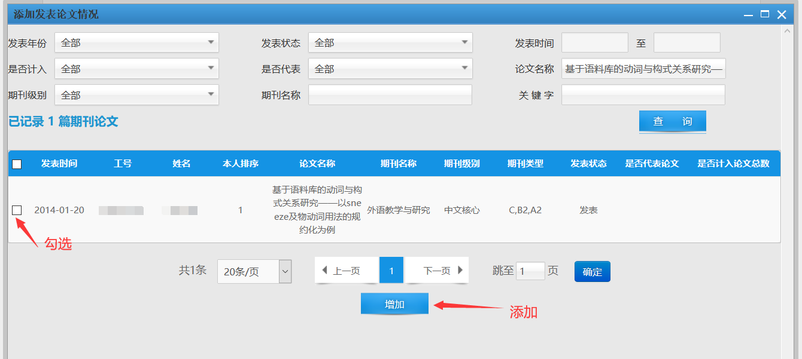The height and width of the screenshot is (359, 802).
Task: Open the 发表年份 dropdown
Action: point(136,43)
